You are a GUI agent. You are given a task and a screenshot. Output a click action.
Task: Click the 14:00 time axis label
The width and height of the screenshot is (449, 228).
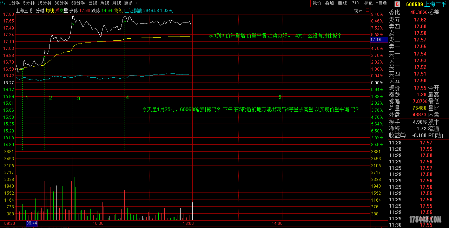(277, 223)
